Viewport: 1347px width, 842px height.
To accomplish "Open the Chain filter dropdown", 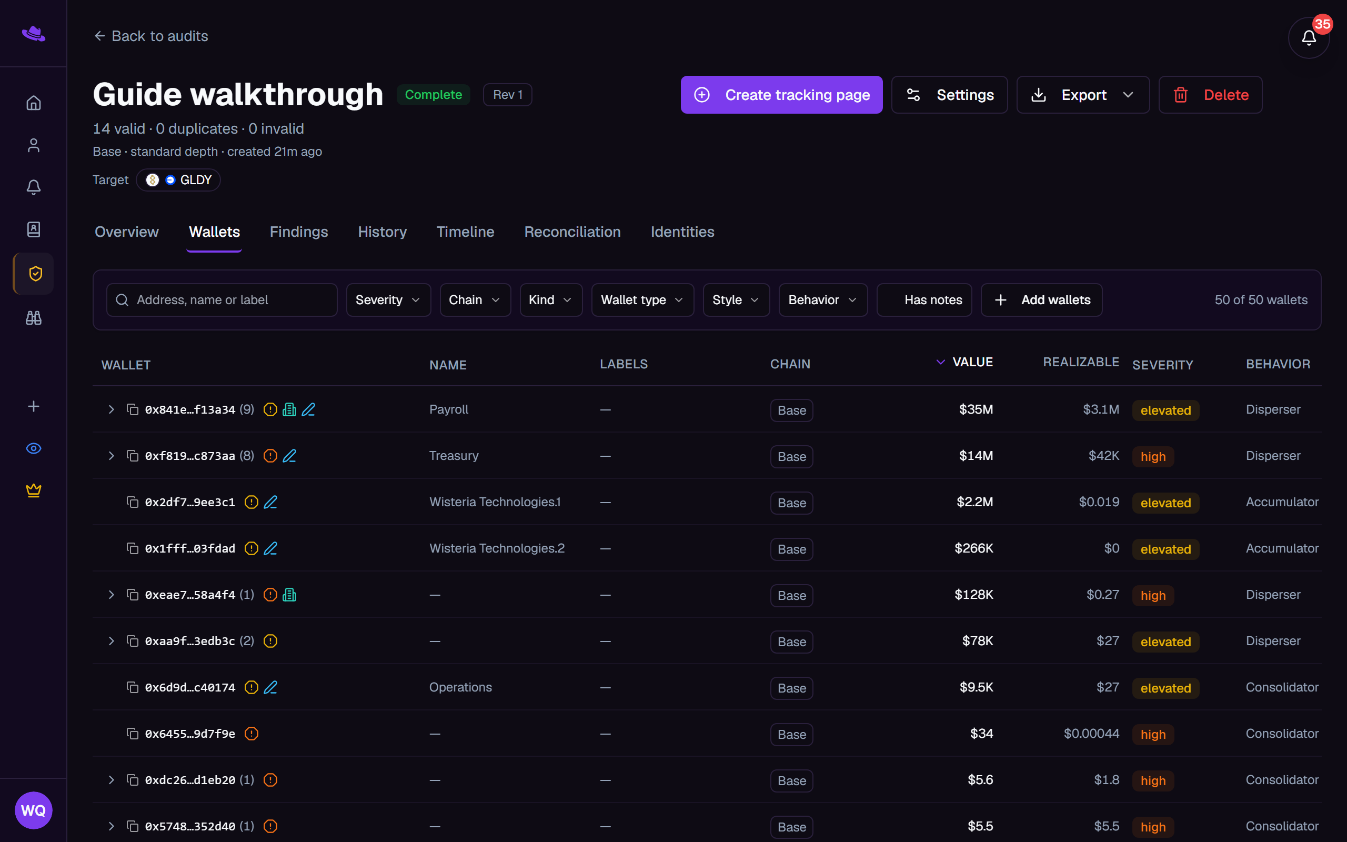I will click(x=475, y=300).
